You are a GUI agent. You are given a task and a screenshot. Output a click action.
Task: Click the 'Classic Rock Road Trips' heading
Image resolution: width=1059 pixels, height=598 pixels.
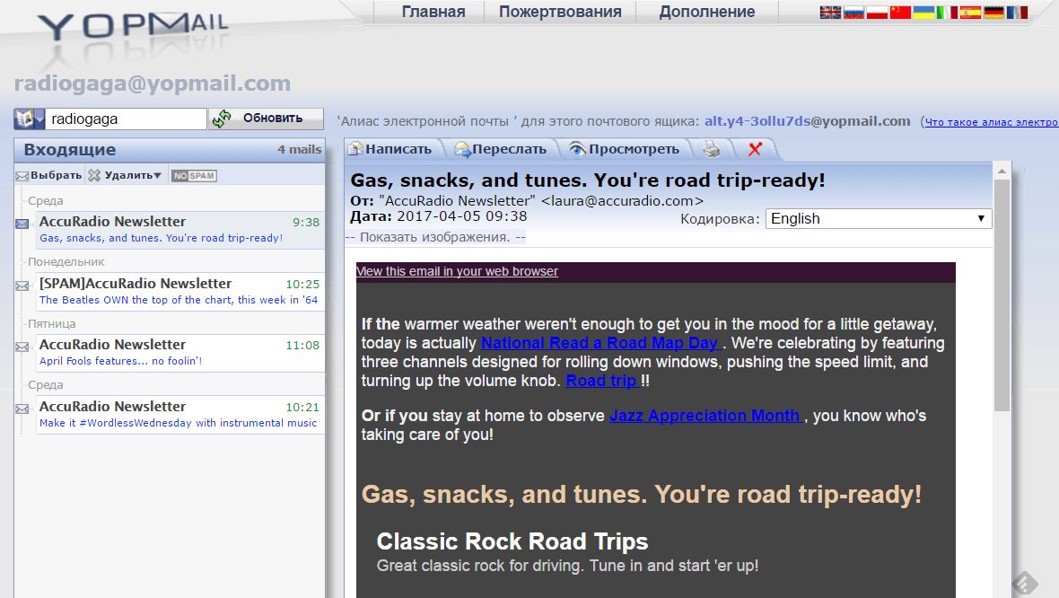click(x=512, y=542)
